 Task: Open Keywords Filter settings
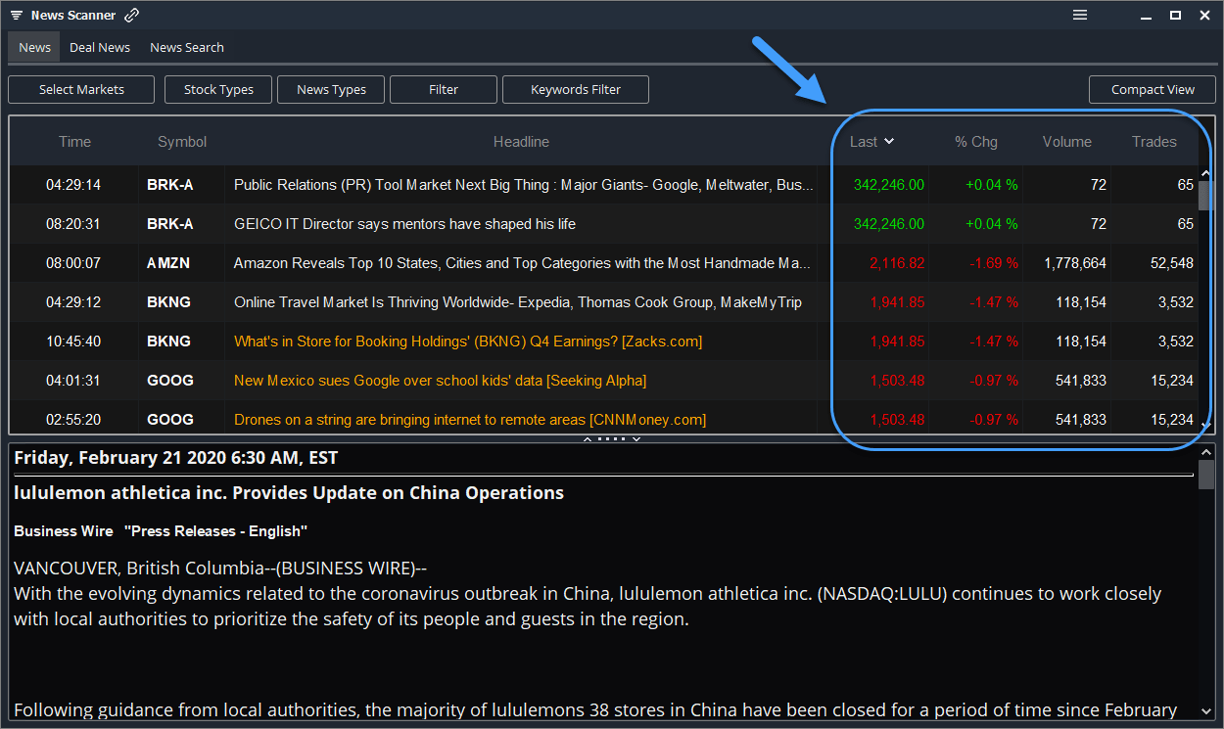point(576,89)
